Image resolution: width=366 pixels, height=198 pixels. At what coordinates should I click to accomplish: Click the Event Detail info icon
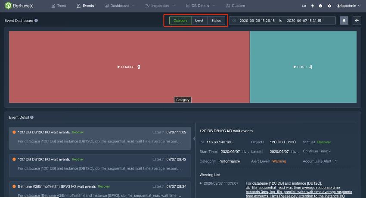[x=32, y=117]
